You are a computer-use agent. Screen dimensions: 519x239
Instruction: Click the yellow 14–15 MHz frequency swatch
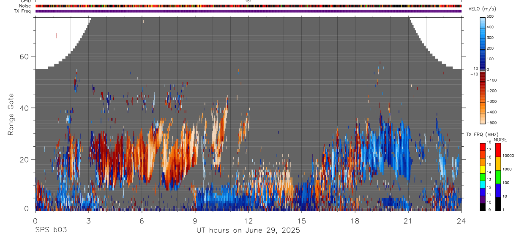tap(483, 169)
